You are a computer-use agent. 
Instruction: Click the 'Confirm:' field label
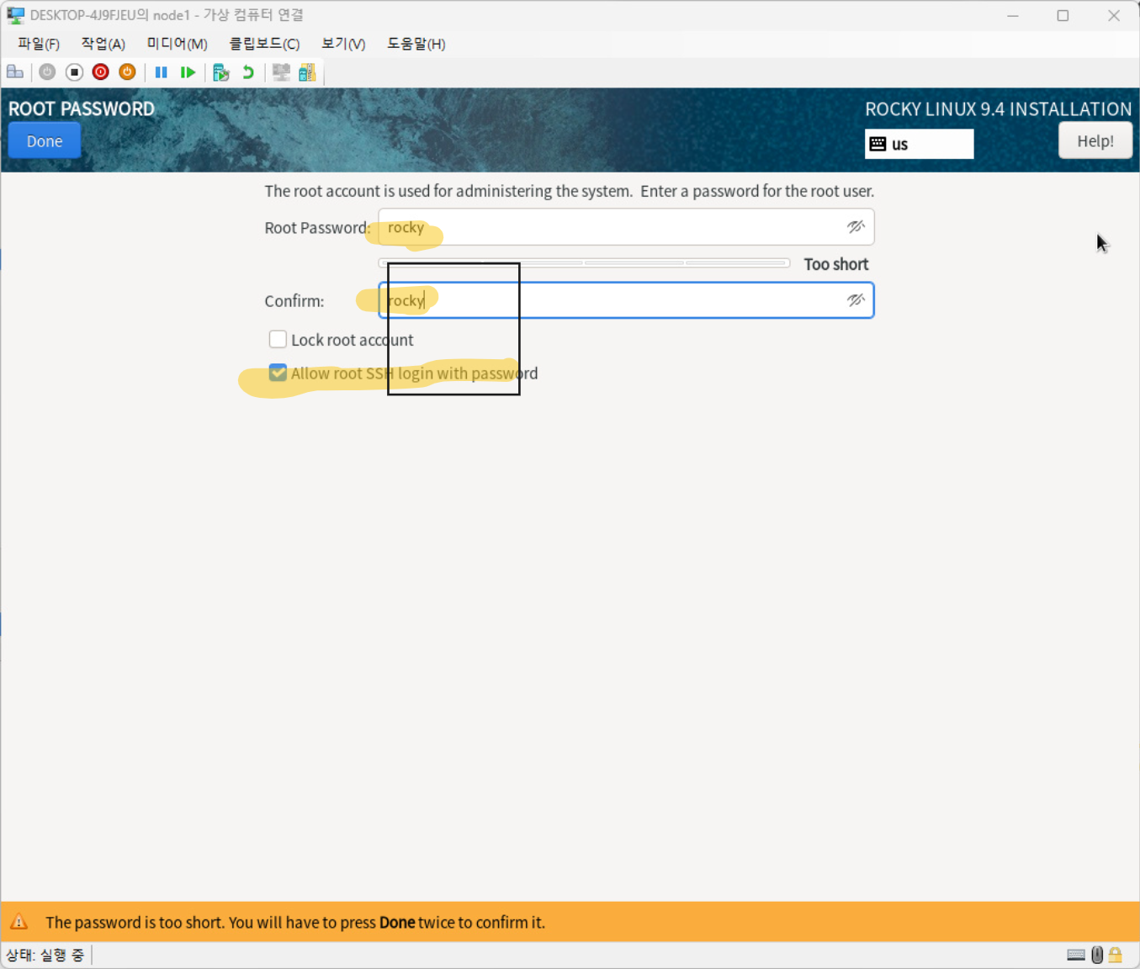[294, 301]
